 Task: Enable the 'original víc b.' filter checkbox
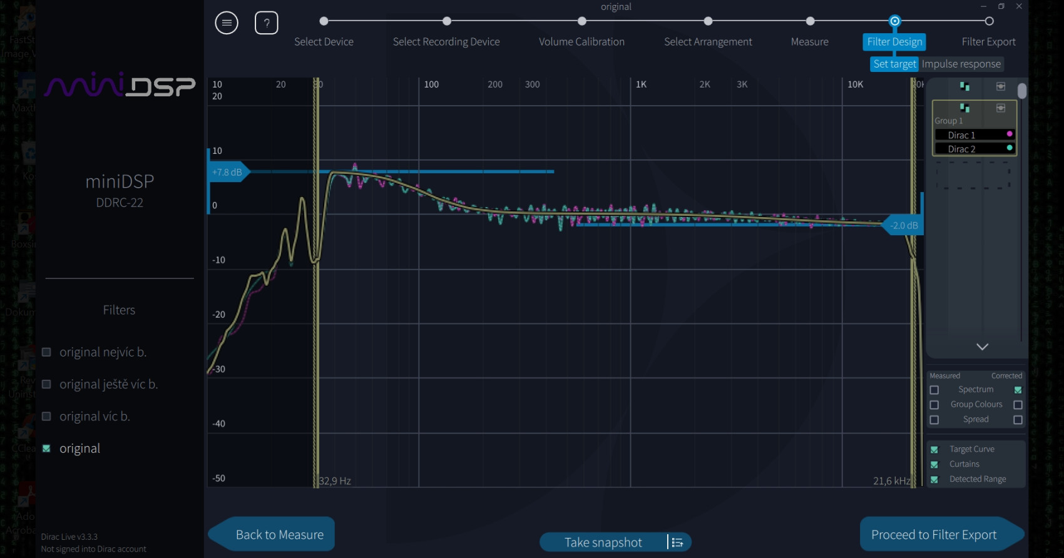(46, 417)
